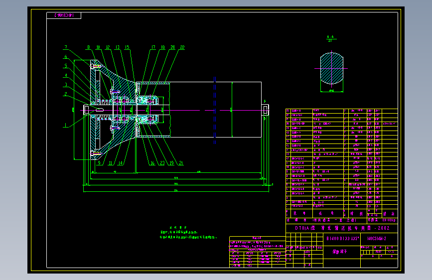432x280 pixels.
Task: Click the title text ending in '- 2002'
Action: pyautogui.click(x=342, y=228)
